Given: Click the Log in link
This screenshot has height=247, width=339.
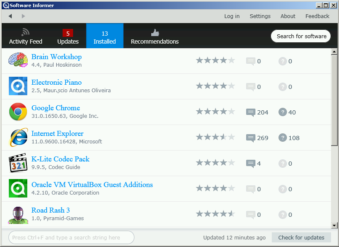Looking at the screenshot, I should 232,16.
